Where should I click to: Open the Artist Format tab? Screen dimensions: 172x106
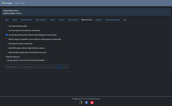[73, 20]
